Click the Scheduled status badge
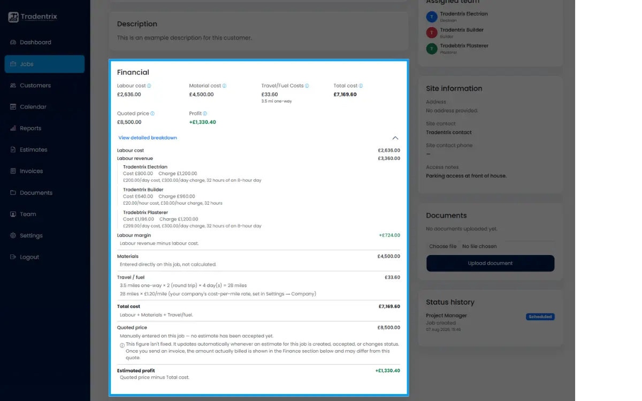 [x=540, y=317]
